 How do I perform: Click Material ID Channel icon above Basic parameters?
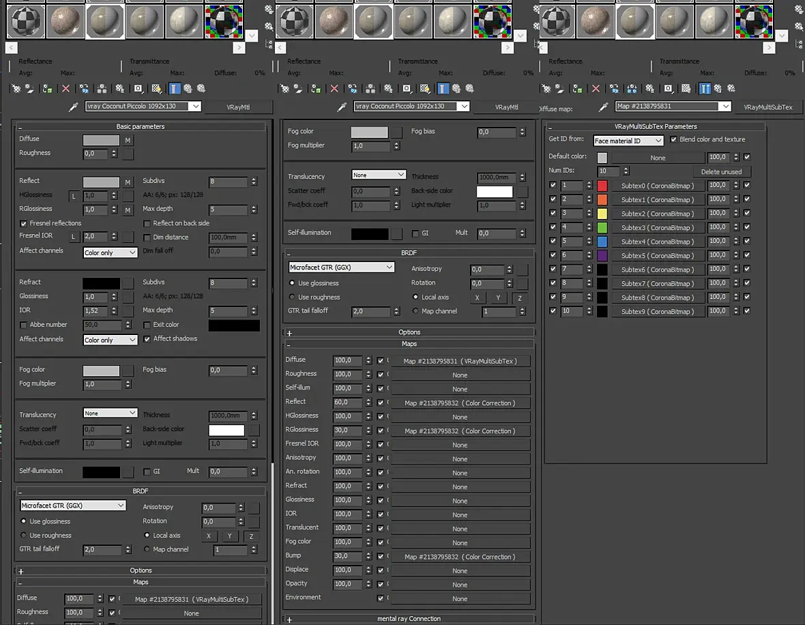click(138, 88)
